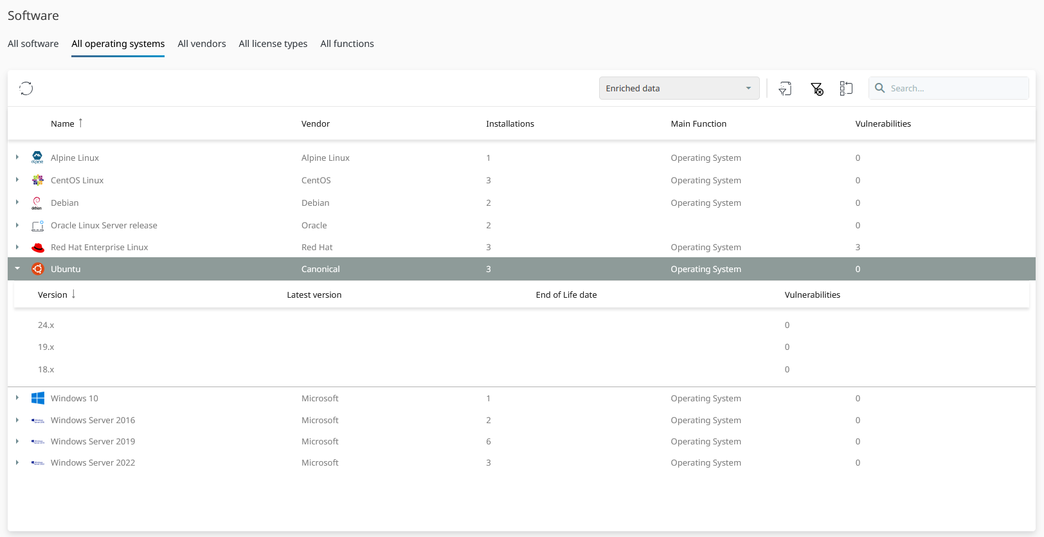Click the Red Hat logo icon
This screenshot has height=537, width=1044.
[38, 248]
